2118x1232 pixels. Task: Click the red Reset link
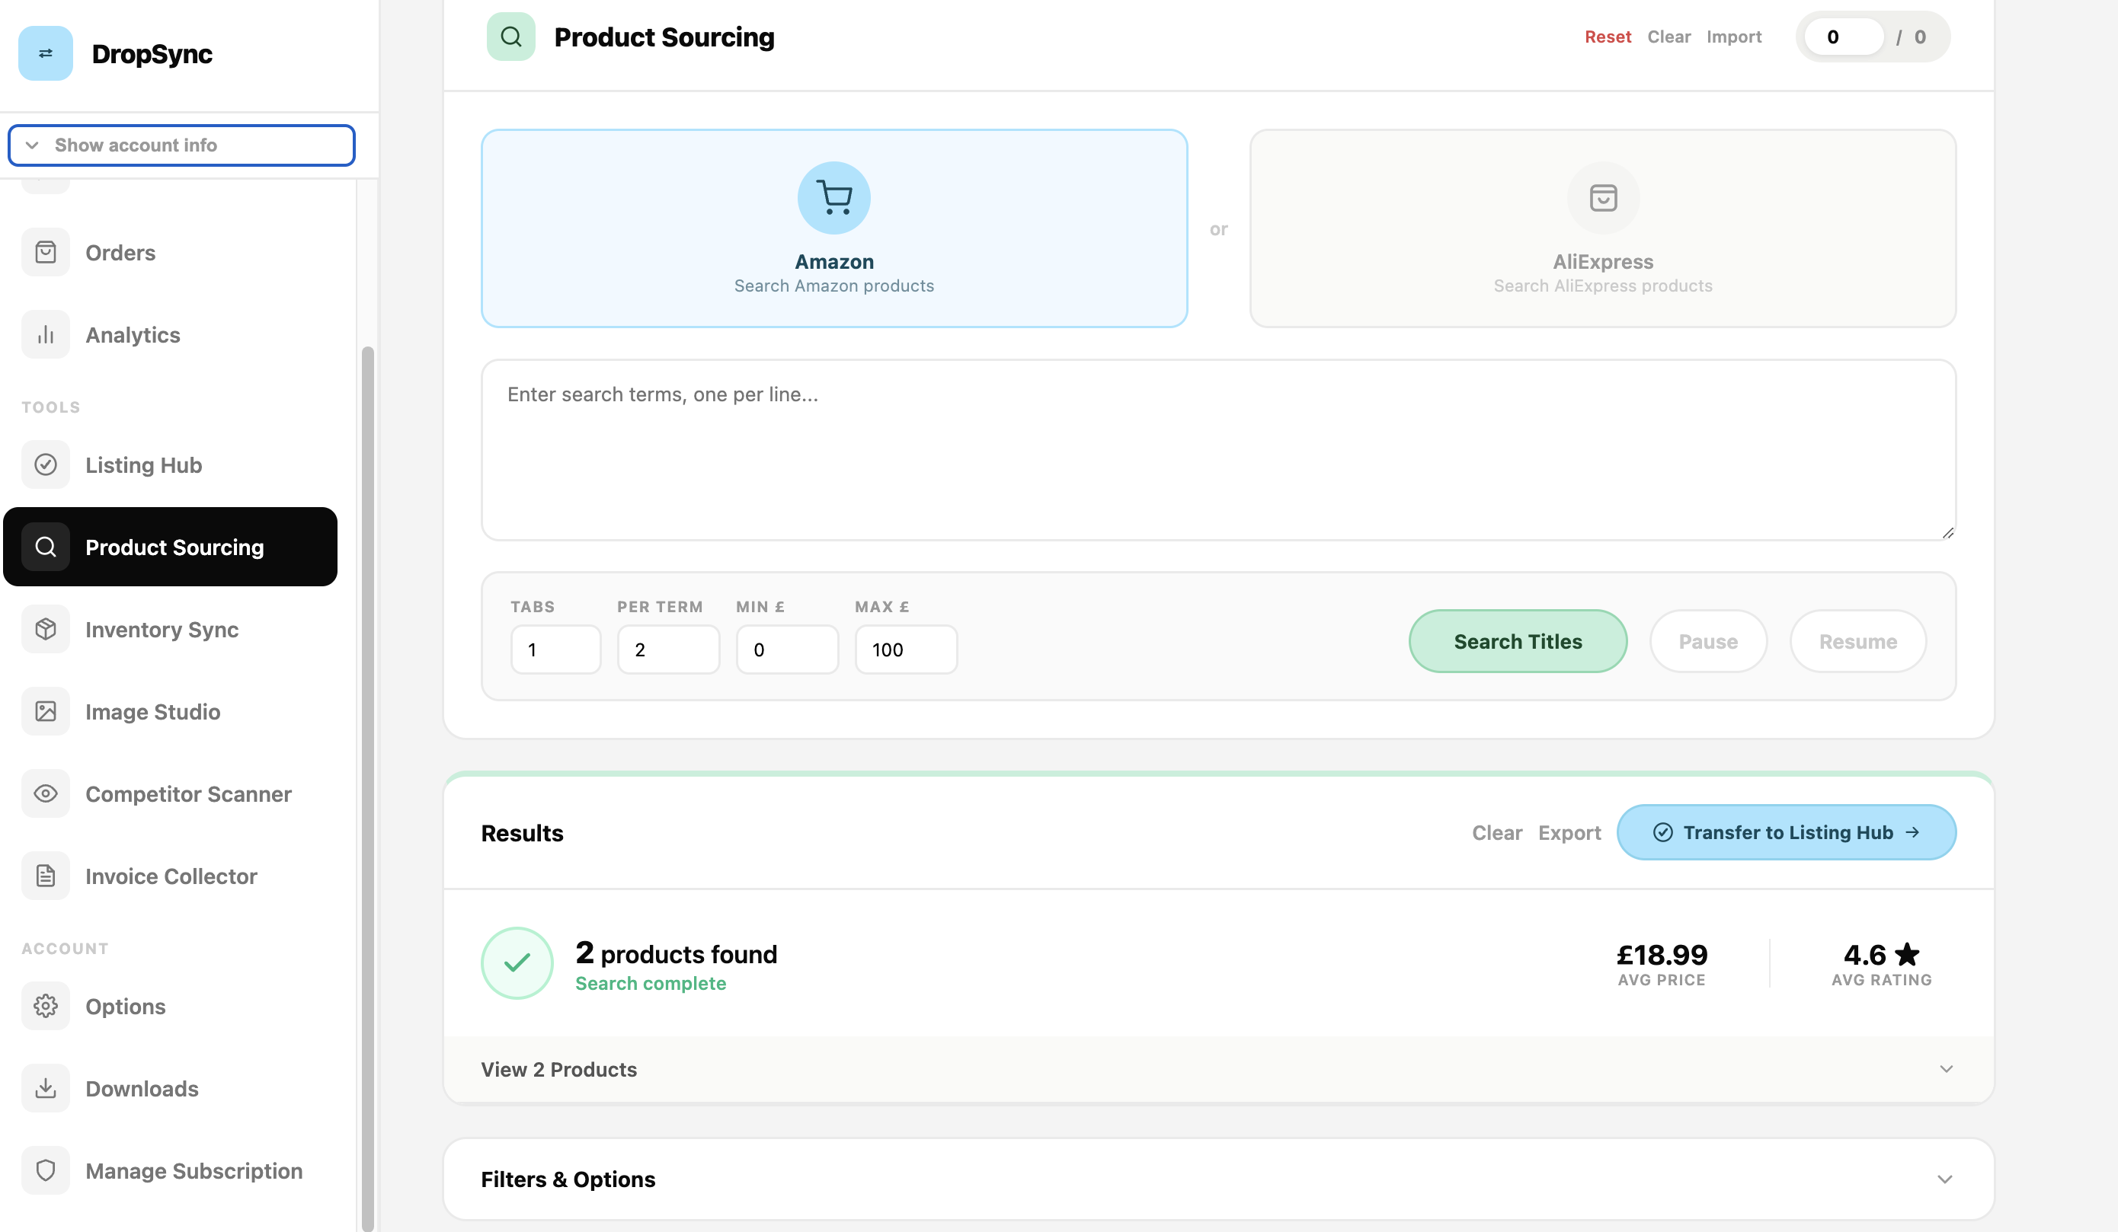1608,37
